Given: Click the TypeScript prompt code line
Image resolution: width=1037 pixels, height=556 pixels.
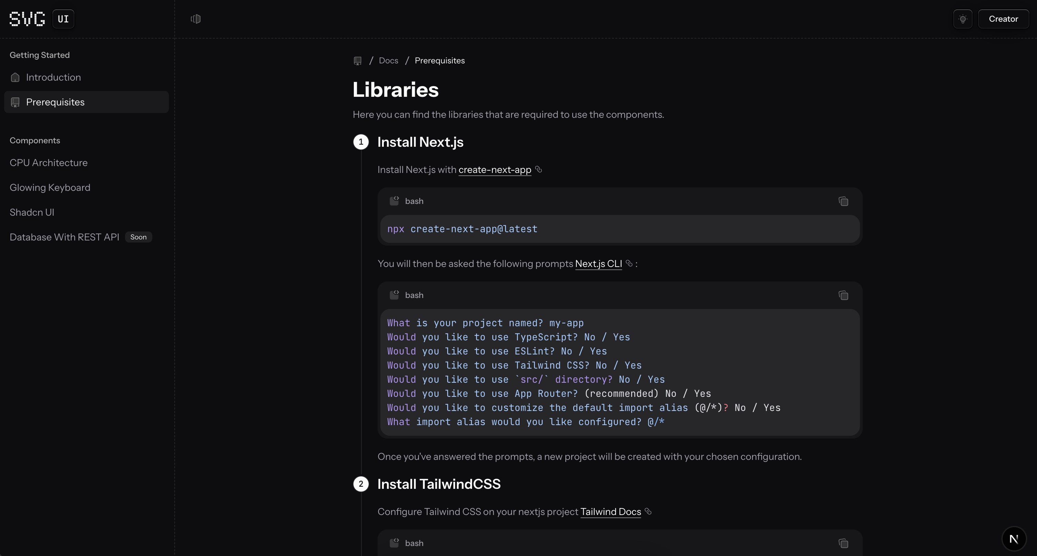Looking at the screenshot, I should (x=509, y=337).
